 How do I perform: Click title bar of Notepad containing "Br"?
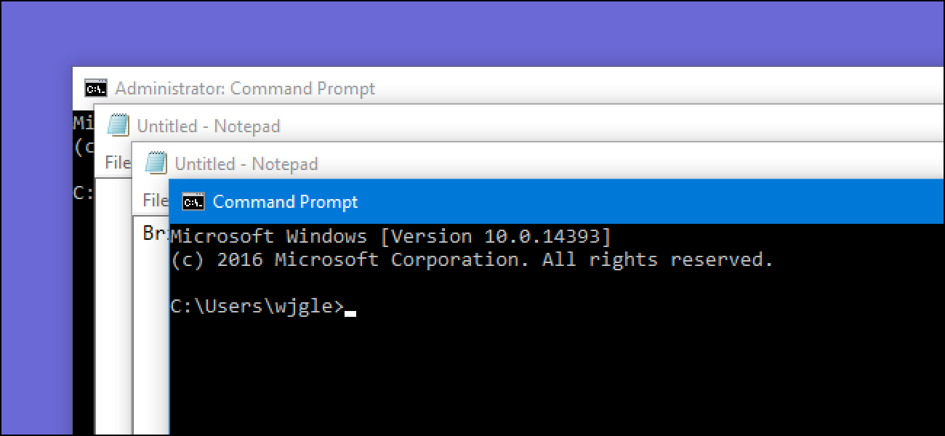tap(246, 163)
